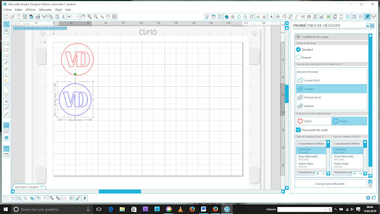Open the Fichier menu
Screen dimensions: 380x214
8,10
